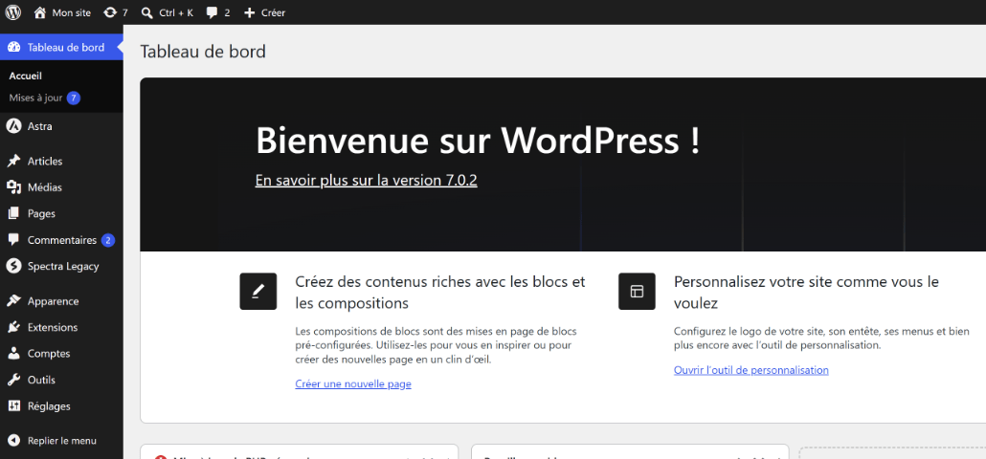The height and width of the screenshot is (459, 986).
Task: Open the Réglages menu
Action: point(61,406)
